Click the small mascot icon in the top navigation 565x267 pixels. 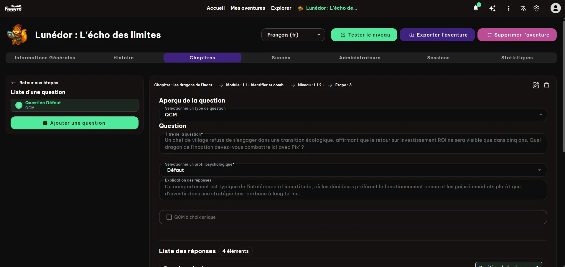click(300, 8)
